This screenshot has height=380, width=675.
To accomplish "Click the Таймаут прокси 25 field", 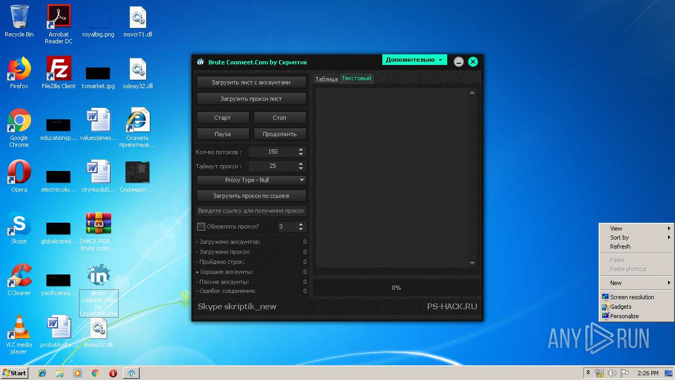I will [273, 166].
